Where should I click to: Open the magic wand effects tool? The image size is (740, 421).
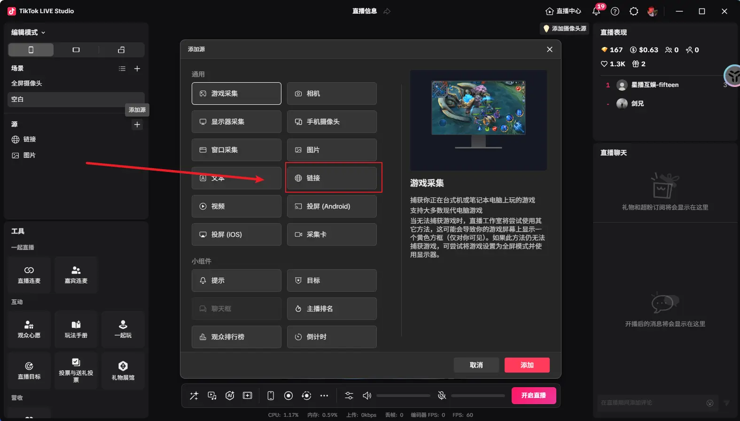194,396
